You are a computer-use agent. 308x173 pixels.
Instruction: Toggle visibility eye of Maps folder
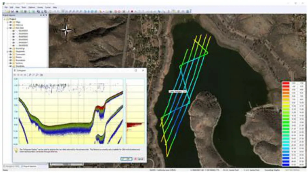[x=11, y=22]
